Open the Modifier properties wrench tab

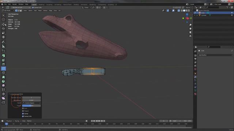tap(195, 77)
